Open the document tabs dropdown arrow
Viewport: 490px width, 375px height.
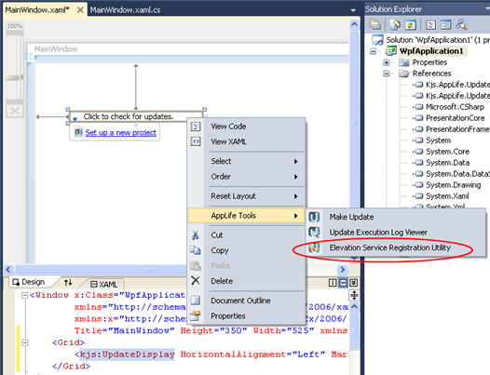click(353, 10)
